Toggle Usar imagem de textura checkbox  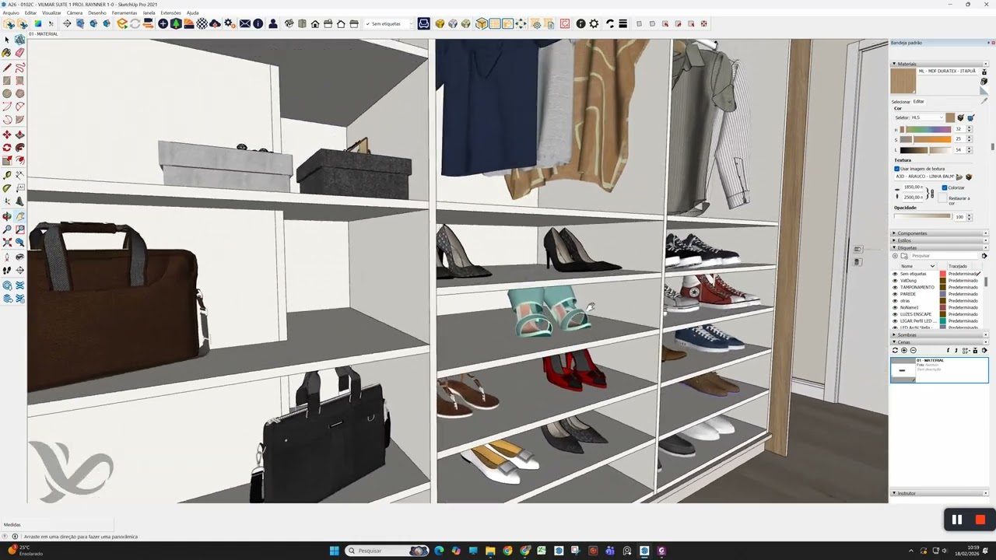click(896, 169)
